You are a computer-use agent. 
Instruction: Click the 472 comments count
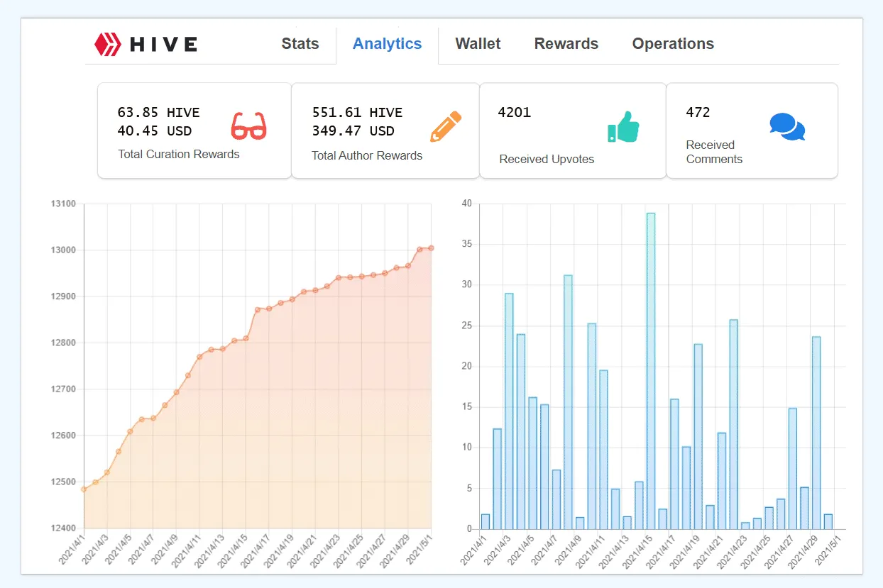tap(698, 112)
